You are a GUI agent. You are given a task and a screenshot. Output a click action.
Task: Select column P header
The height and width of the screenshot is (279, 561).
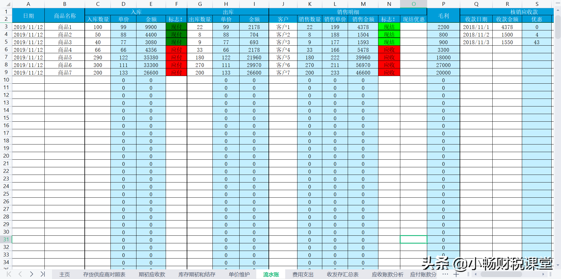[x=444, y=4]
